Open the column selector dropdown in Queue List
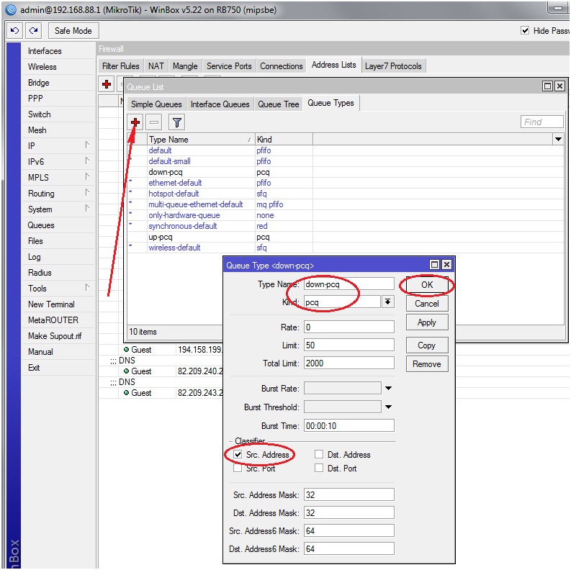Viewport: 571px width, 570px height. pyautogui.click(x=558, y=139)
